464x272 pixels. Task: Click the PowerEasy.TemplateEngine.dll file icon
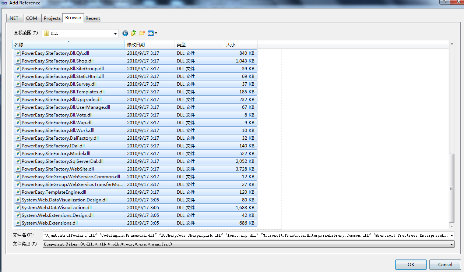click(18, 192)
